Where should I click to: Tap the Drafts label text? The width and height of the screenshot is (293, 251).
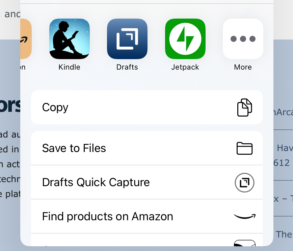[127, 67]
